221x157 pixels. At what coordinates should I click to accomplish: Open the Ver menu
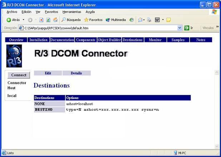(38, 12)
